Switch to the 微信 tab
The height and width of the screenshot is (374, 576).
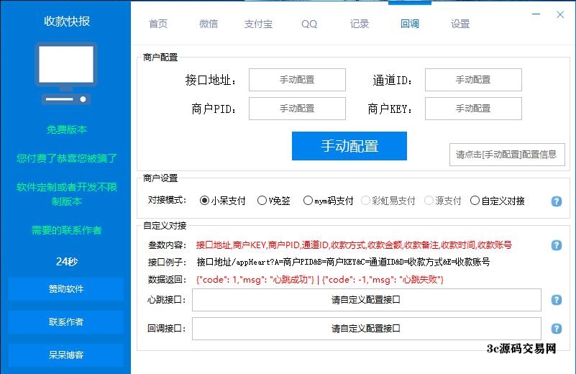209,24
